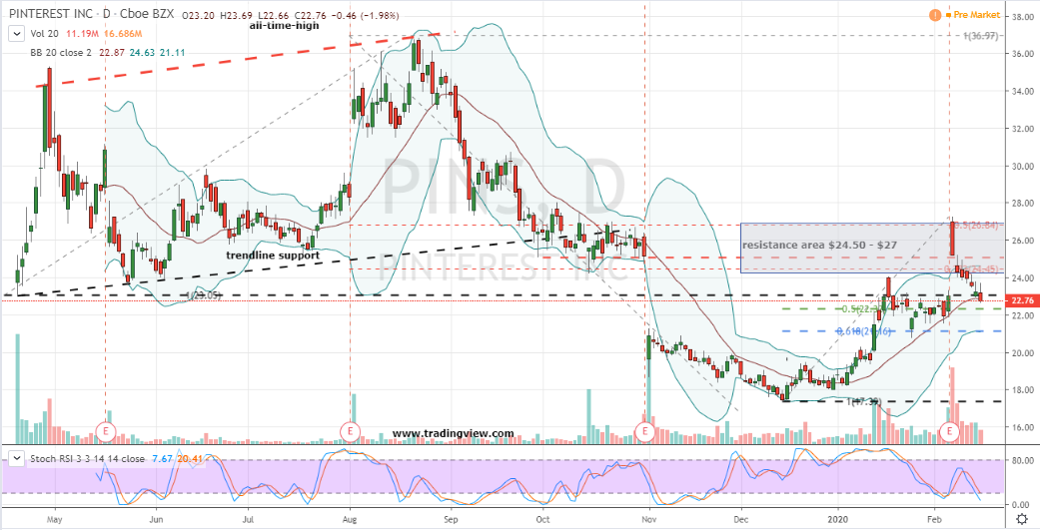Click the www.tradingview.com text label
This screenshot has height=530, width=1040.
point(453,433)
